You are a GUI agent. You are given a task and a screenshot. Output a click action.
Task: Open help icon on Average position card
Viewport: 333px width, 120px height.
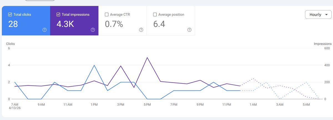(x=189, y=30)
